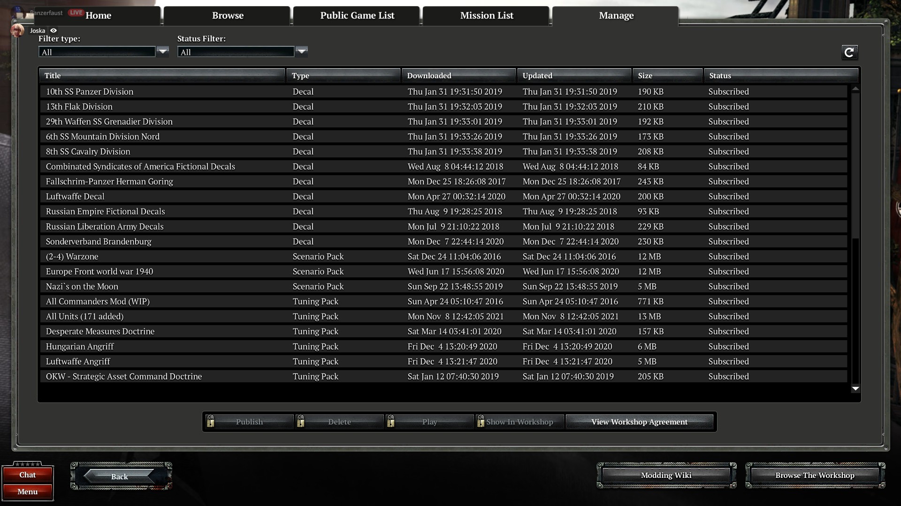Click lock icon on Show In Workshop
901x506 pixels.
pos(481,422)
